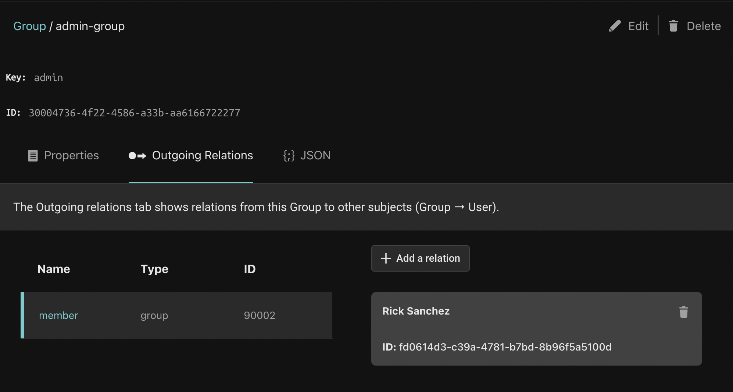733x392 pixels.
Task: Click the Delete text label
Action: [704, 26]
